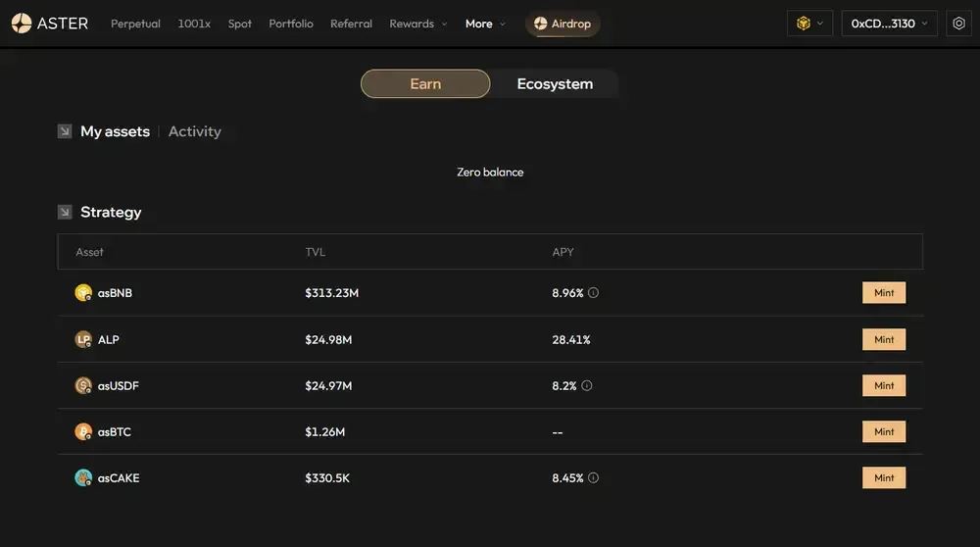The height and width of the screenshot is (547, 980).
Task: Open the More menu dropdown
Action: pos(485,24)
